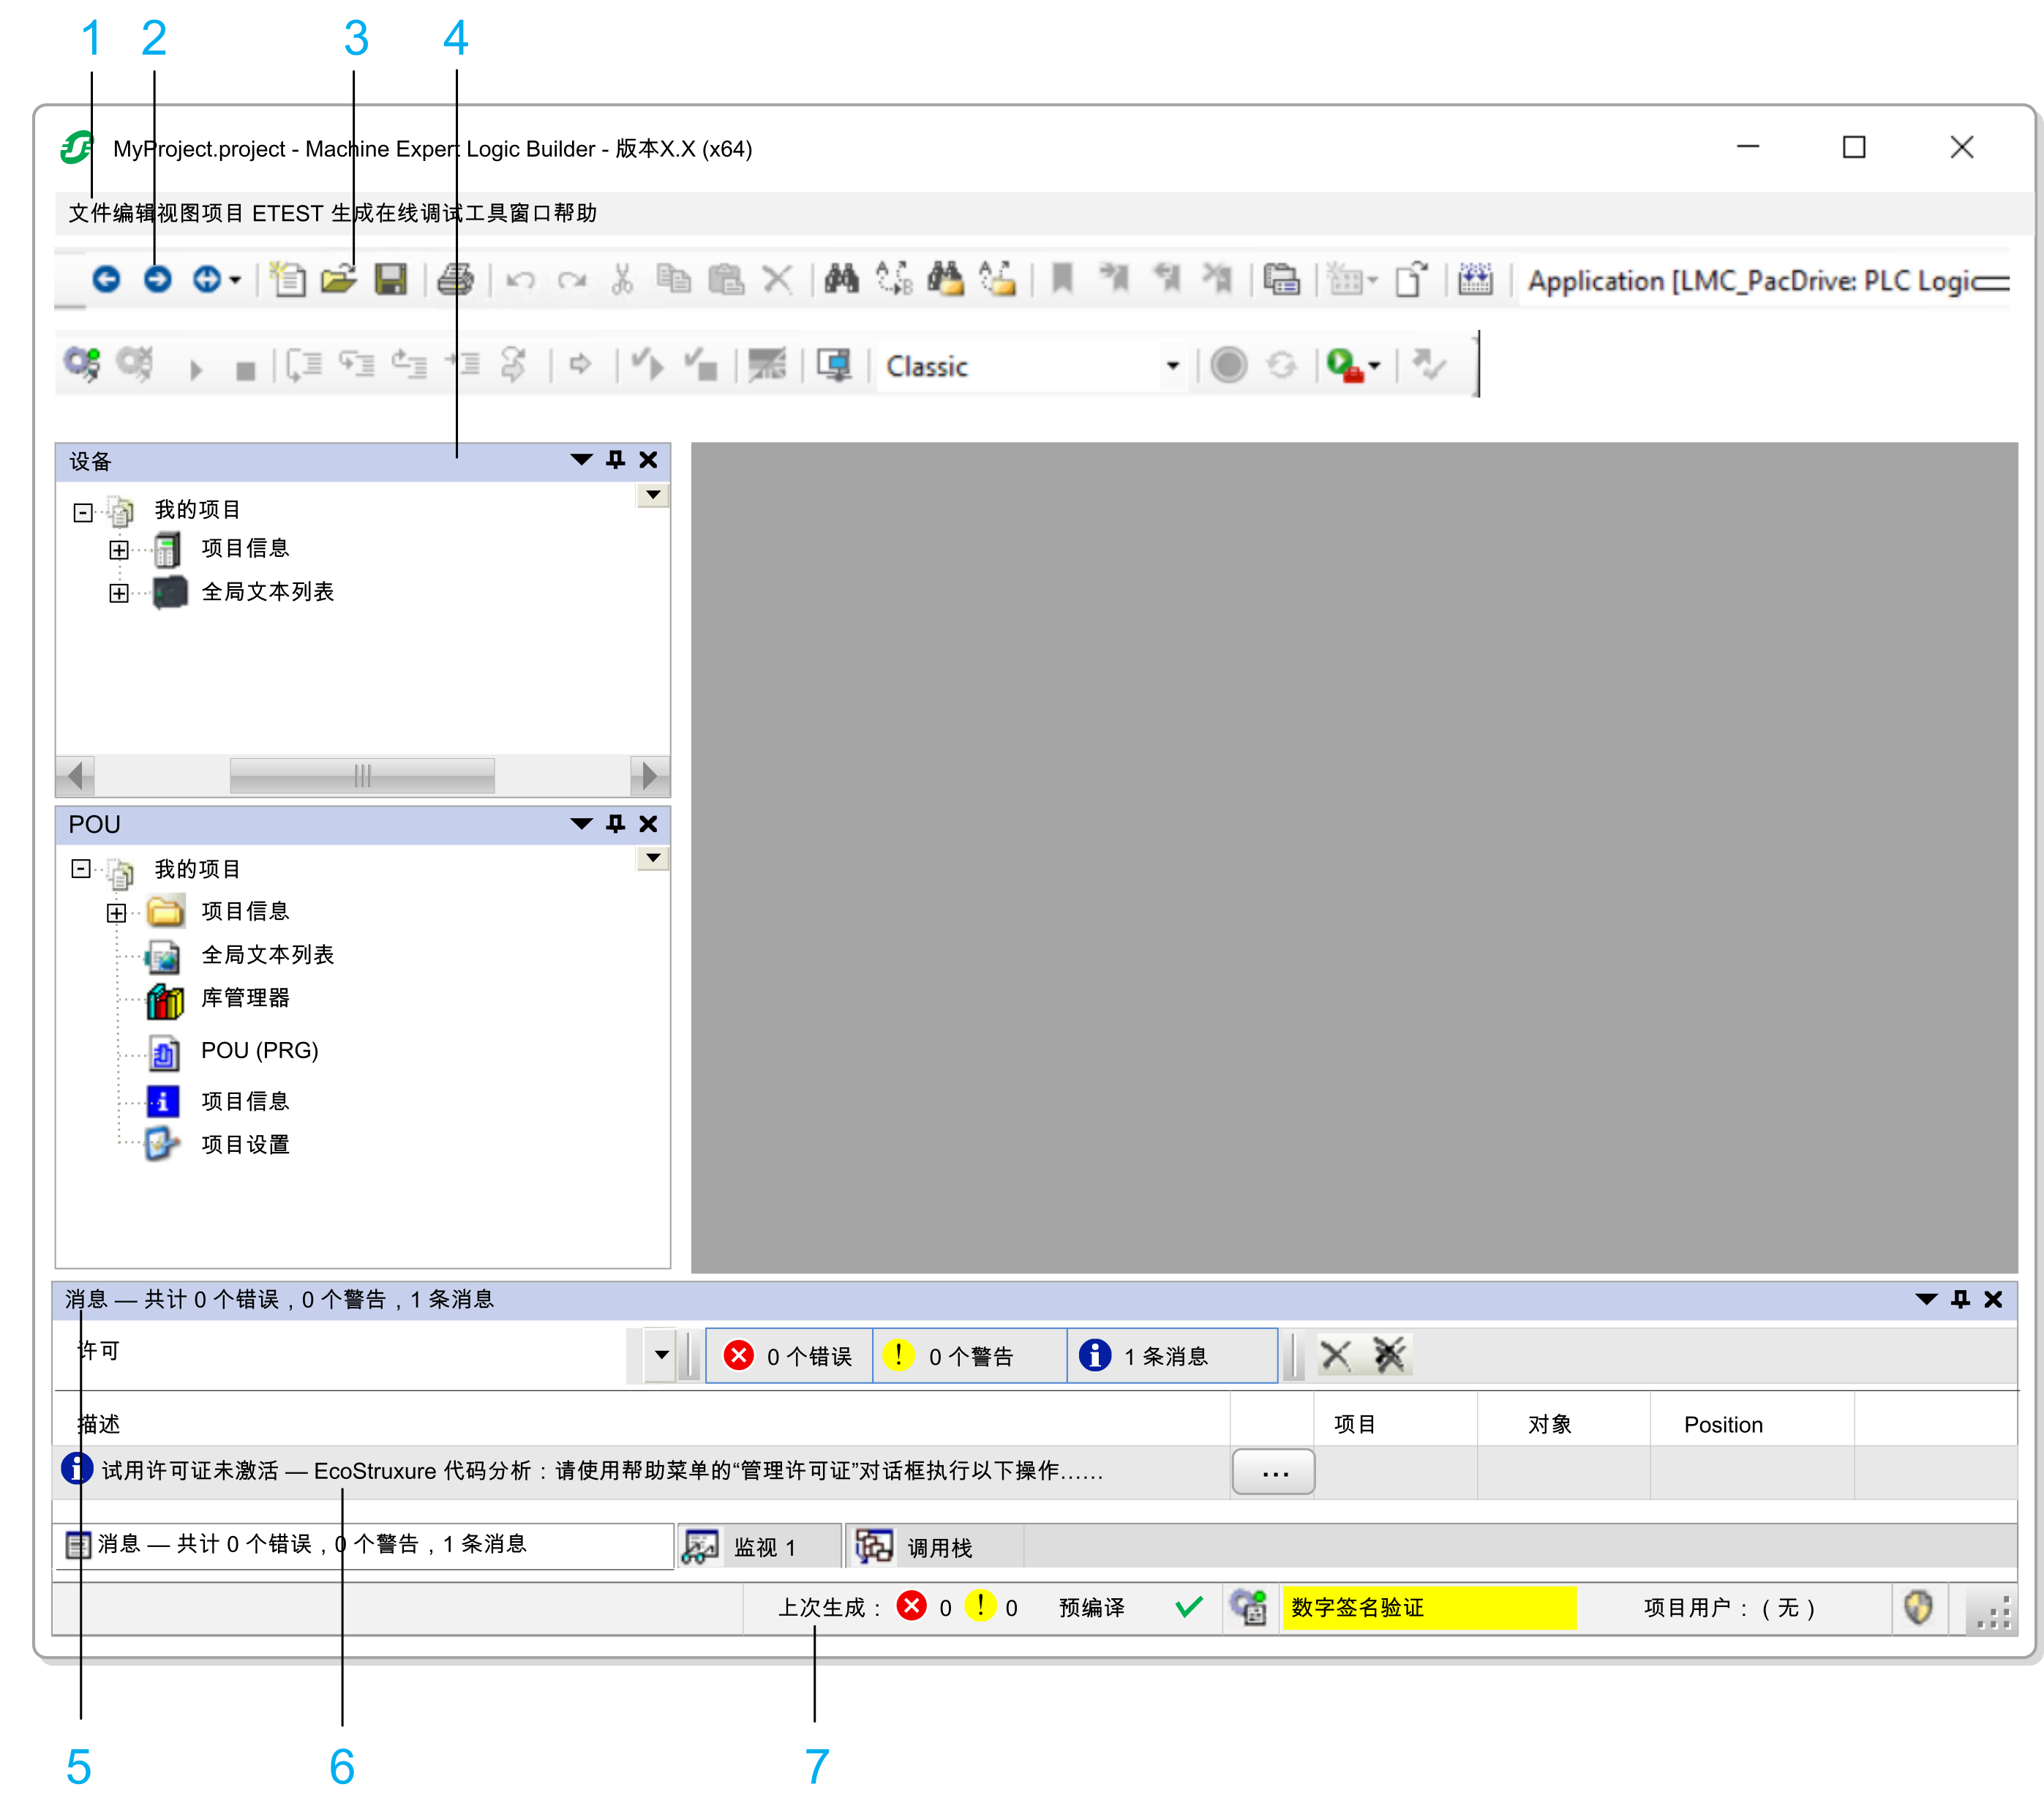The height and width of the screenshot is (1809, 2044).
Task: Click the navigate back arrow icon
Action: click(x=106, y=279)
